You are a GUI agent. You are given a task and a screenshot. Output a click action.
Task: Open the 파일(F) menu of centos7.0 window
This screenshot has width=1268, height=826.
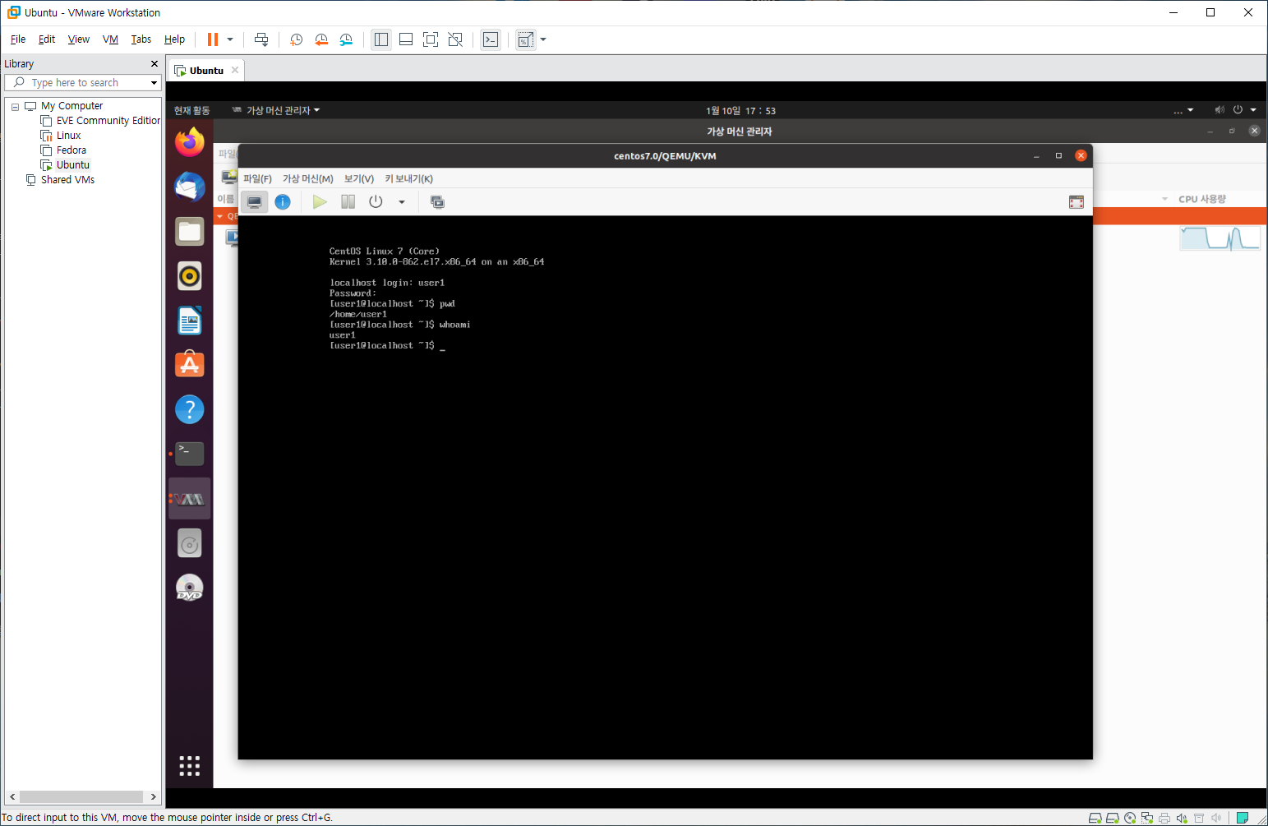tap(257, 179)
